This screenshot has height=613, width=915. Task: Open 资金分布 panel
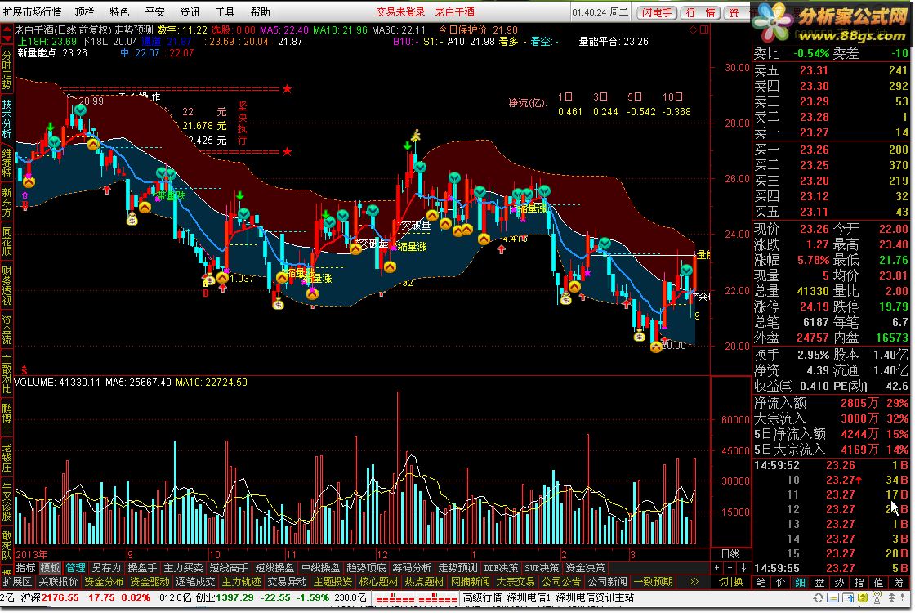(104, 581)
